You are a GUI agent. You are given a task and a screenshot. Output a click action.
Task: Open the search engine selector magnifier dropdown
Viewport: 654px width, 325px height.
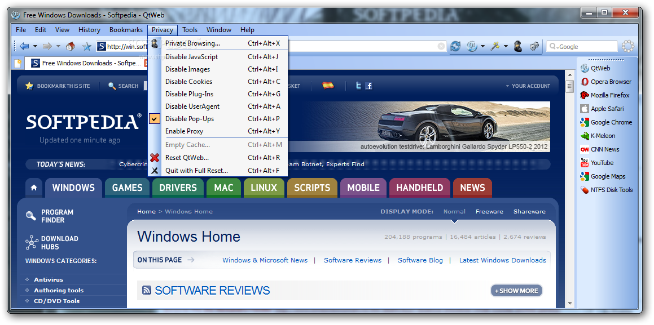[x=553, y=47]
